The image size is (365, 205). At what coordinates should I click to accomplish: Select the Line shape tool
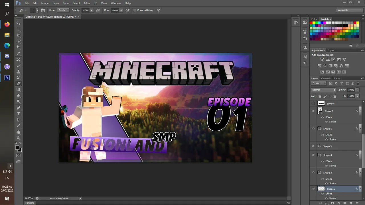[x=19, y=126]
